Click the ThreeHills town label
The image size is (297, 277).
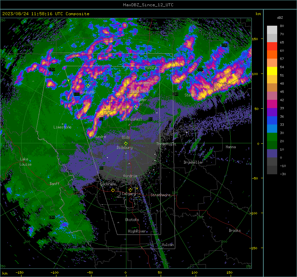coord(166,144)
